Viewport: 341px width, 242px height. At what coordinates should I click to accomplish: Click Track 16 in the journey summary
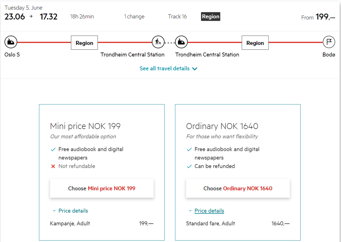pyautogui.click(x=177, y=16)
